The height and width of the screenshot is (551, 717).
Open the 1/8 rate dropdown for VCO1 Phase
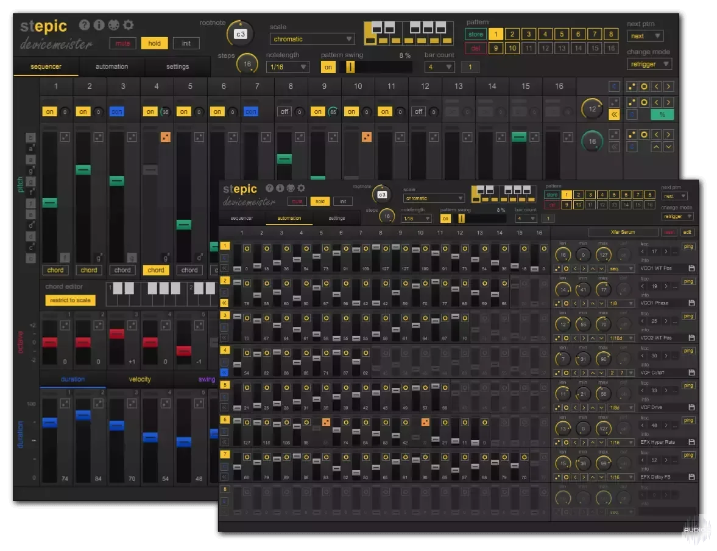click(x=621, y=303)
